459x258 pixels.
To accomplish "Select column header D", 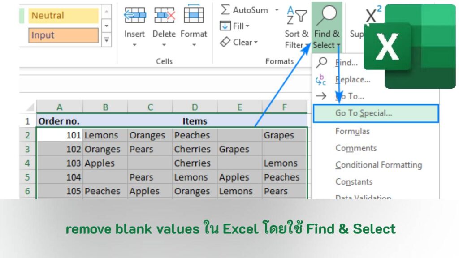I will (194, 107).
